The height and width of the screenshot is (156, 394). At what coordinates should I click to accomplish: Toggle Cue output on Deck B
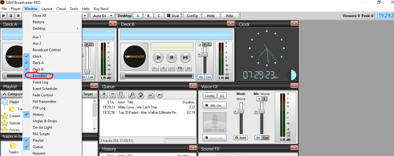click(208, 77)
